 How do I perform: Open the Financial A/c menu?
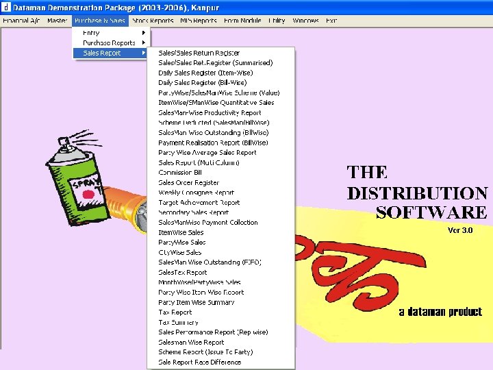[x=21, y=21]
